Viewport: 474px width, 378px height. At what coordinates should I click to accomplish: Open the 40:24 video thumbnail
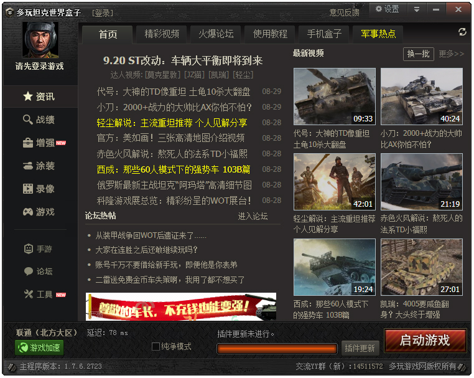(421, 97)
